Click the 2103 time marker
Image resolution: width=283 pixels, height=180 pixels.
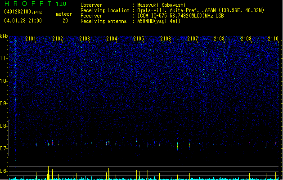tap(85, 39)
